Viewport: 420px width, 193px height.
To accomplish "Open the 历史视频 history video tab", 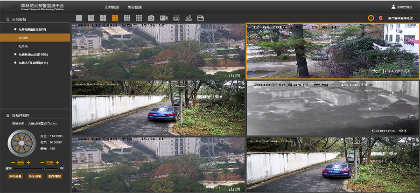I will pos(134,7).
